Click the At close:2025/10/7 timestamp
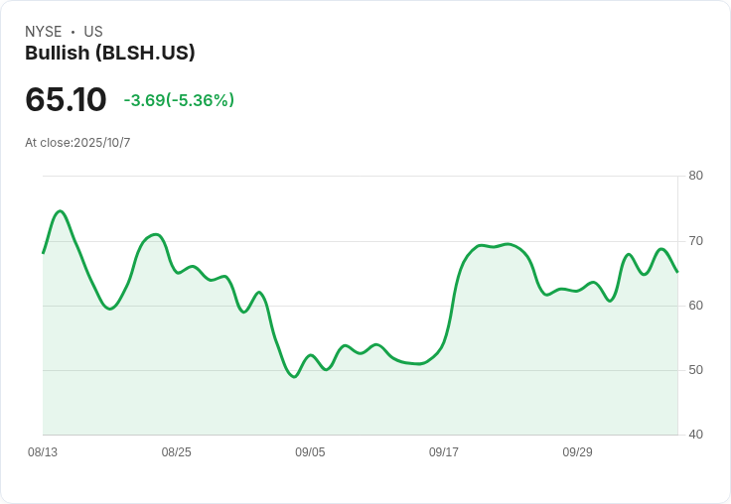This screenshot has width=731, height=504. point(77,143)
